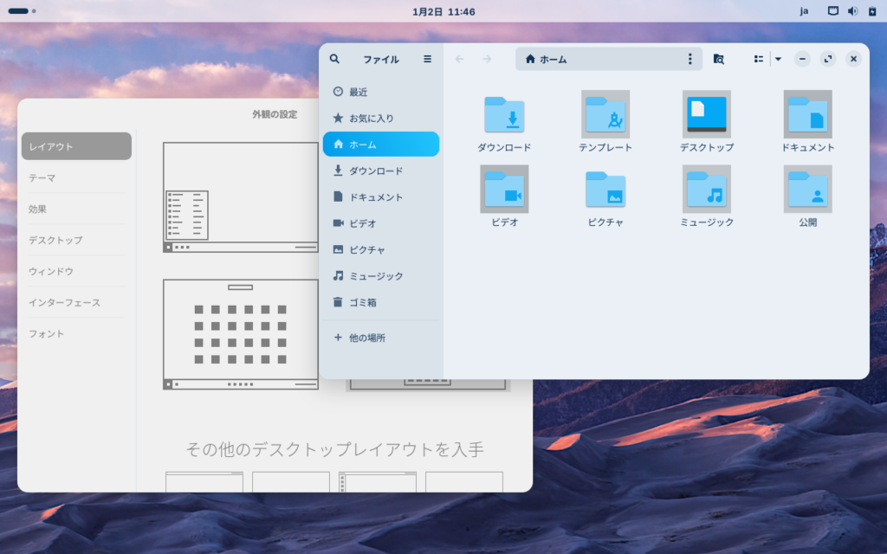Click 他の場所 in the sidebar

[x=366, y=338]
